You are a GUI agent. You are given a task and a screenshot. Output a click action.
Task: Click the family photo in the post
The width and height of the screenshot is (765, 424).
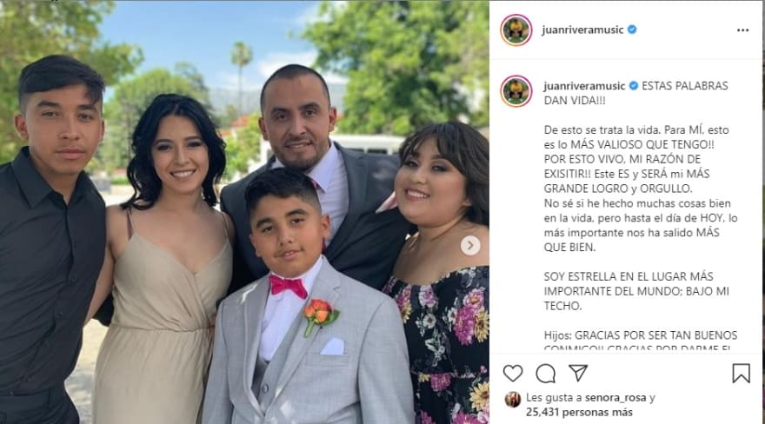pyautogui.click(x=244, y=212)
